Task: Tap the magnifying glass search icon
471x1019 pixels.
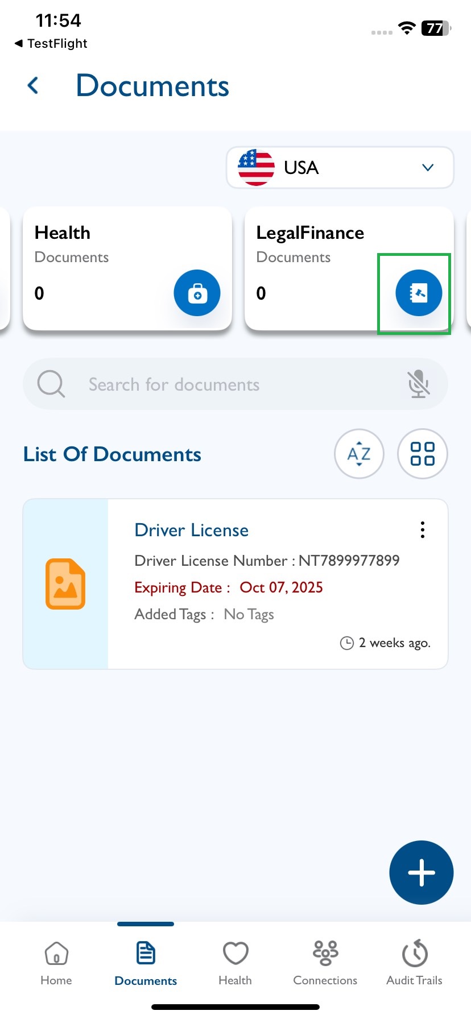Action: 51,384
